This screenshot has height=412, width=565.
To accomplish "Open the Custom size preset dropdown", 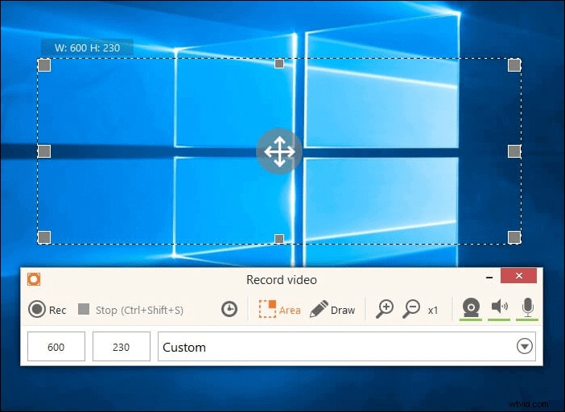I will 347,347.
